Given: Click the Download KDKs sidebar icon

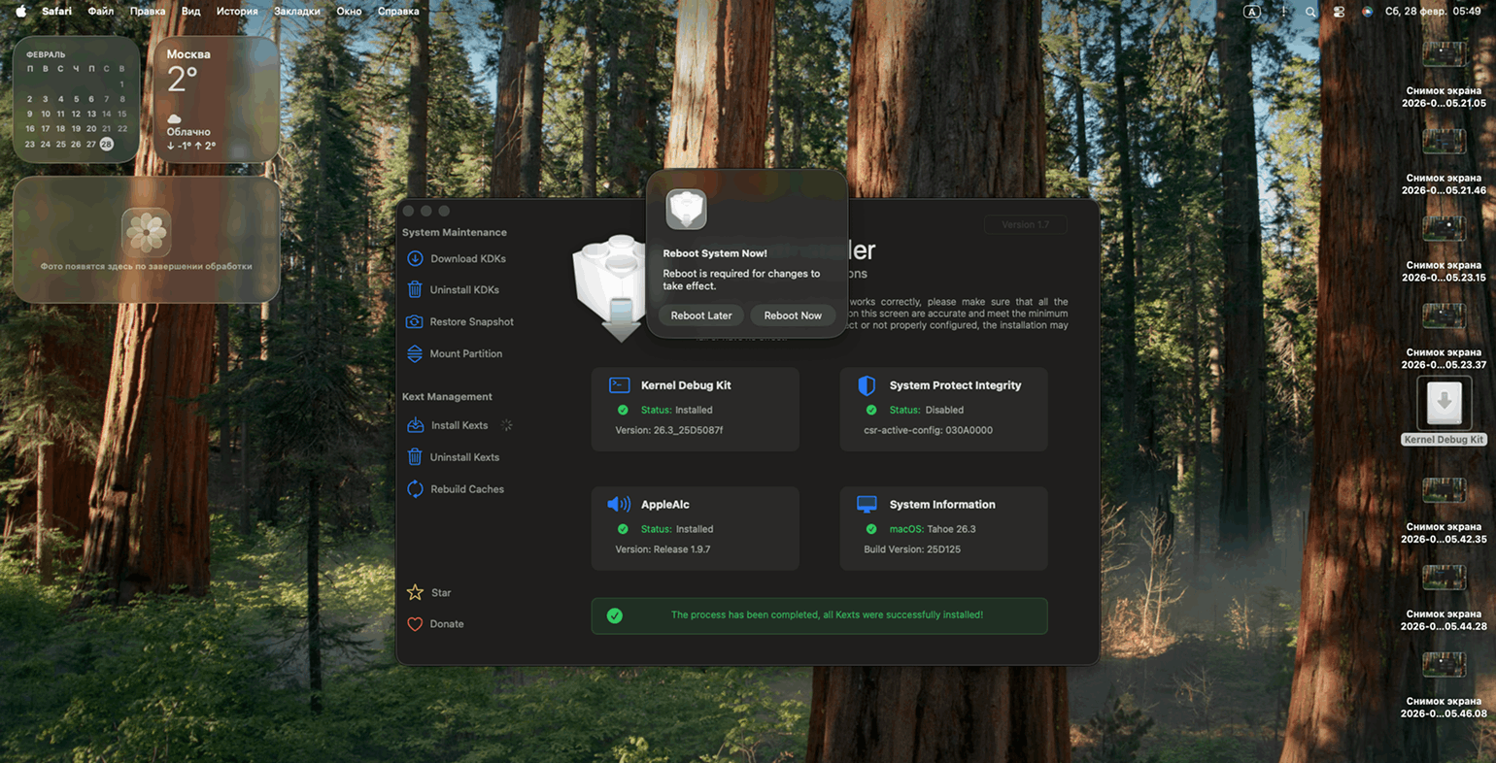Looking at the screenshot, I should pos(415,258).
